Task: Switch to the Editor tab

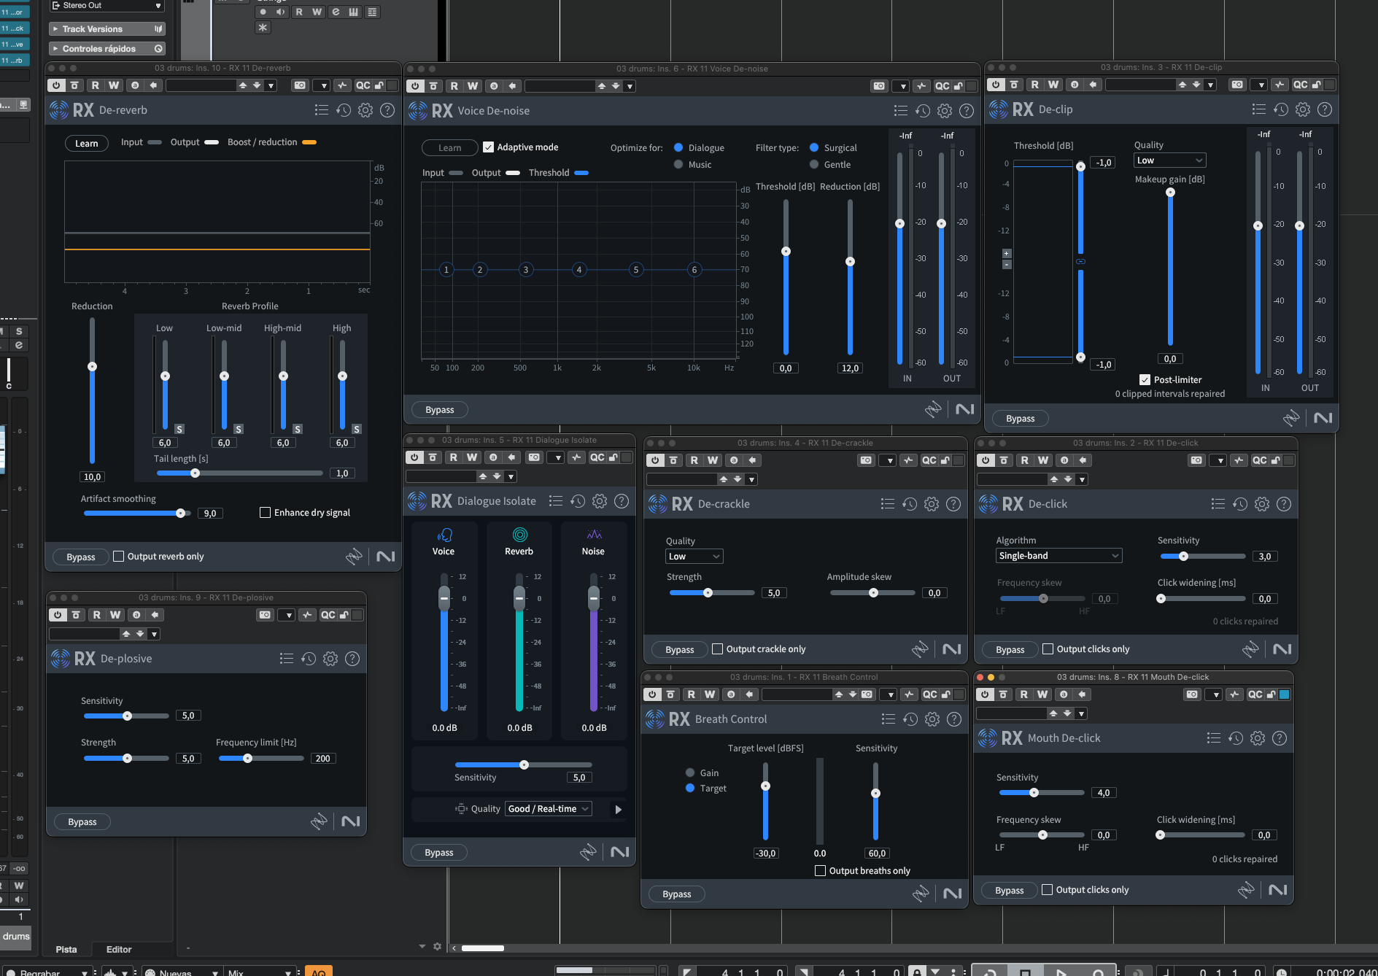Action: (117, 949)
